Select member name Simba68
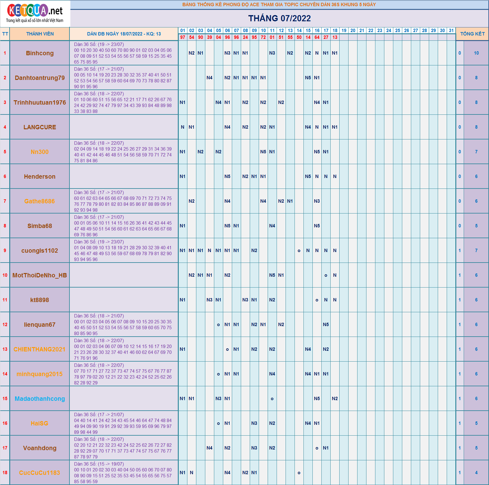489x485 pixels. 40,226
